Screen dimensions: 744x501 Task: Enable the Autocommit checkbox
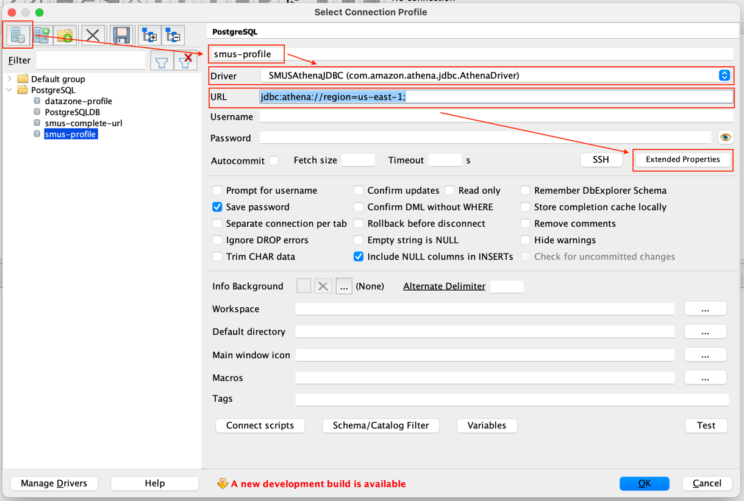[x=274, y=160]
